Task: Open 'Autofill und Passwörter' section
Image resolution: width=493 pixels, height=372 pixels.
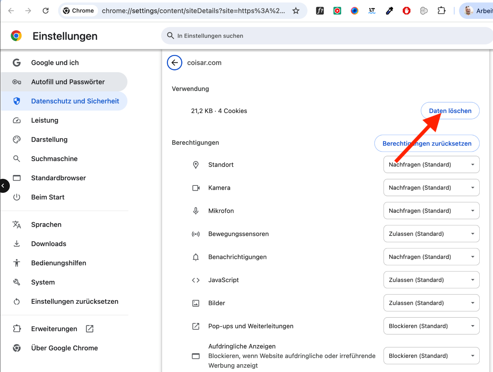Action: click(x=64, y=82)
